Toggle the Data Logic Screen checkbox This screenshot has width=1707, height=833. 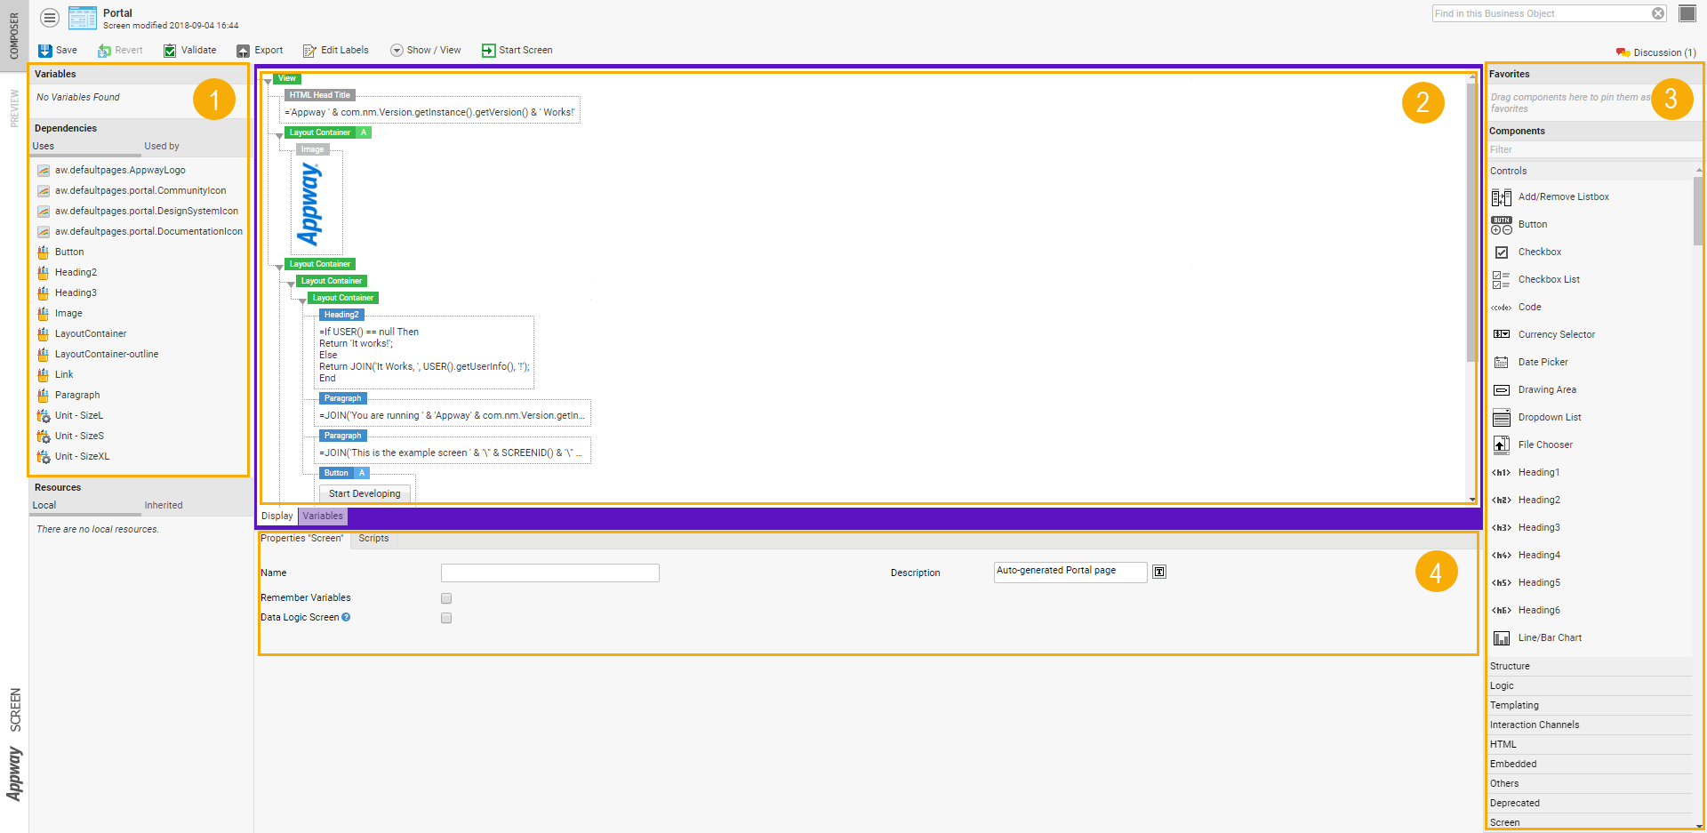pyautogui.click(x=446, y=618)
